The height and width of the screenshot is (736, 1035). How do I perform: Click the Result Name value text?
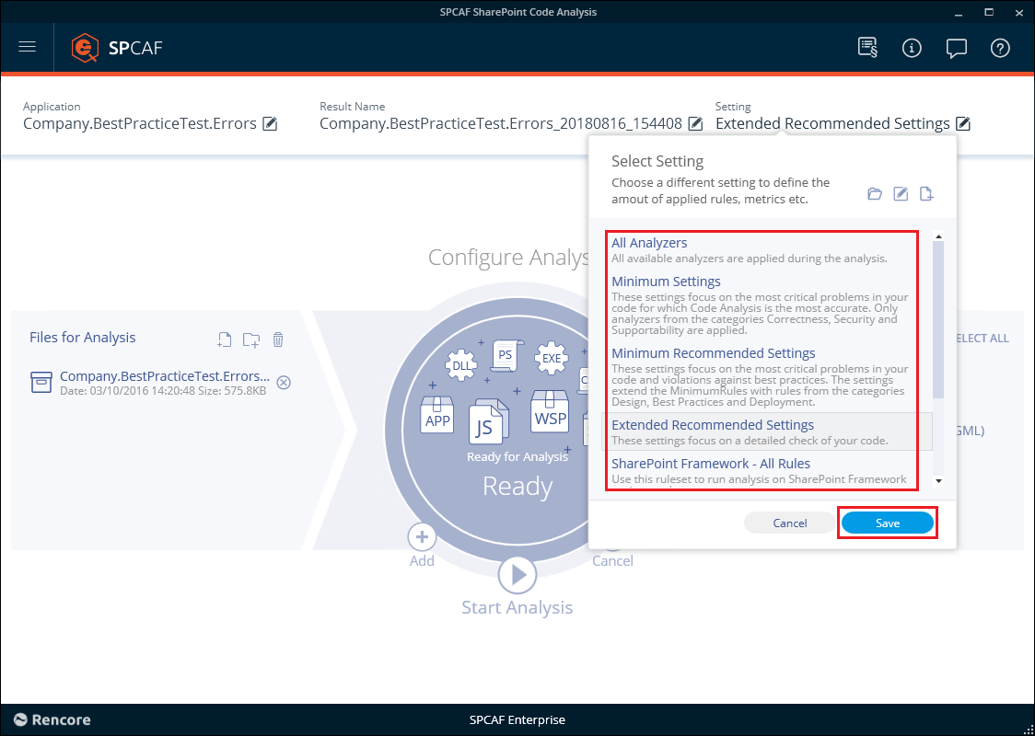coord(500,123)
